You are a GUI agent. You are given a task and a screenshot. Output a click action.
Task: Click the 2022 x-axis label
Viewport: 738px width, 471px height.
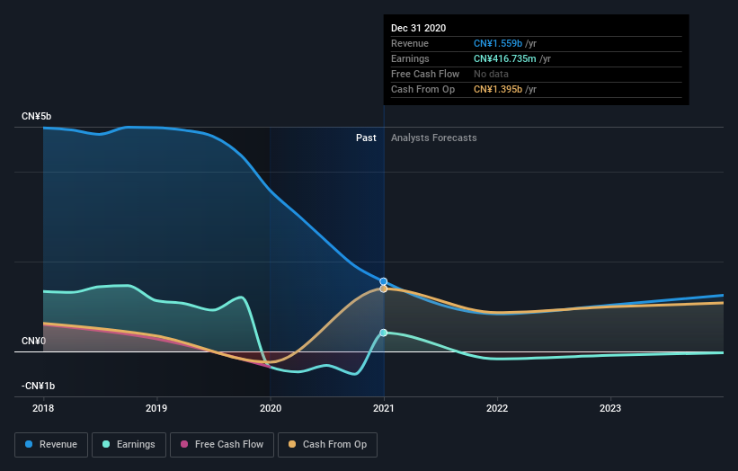pos(497,408)
